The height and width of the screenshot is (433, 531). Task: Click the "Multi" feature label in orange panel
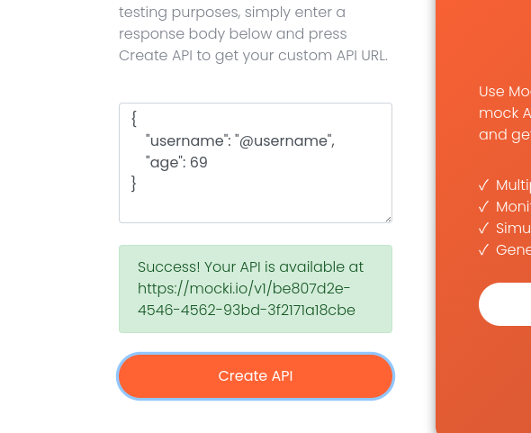click(513, 185)
